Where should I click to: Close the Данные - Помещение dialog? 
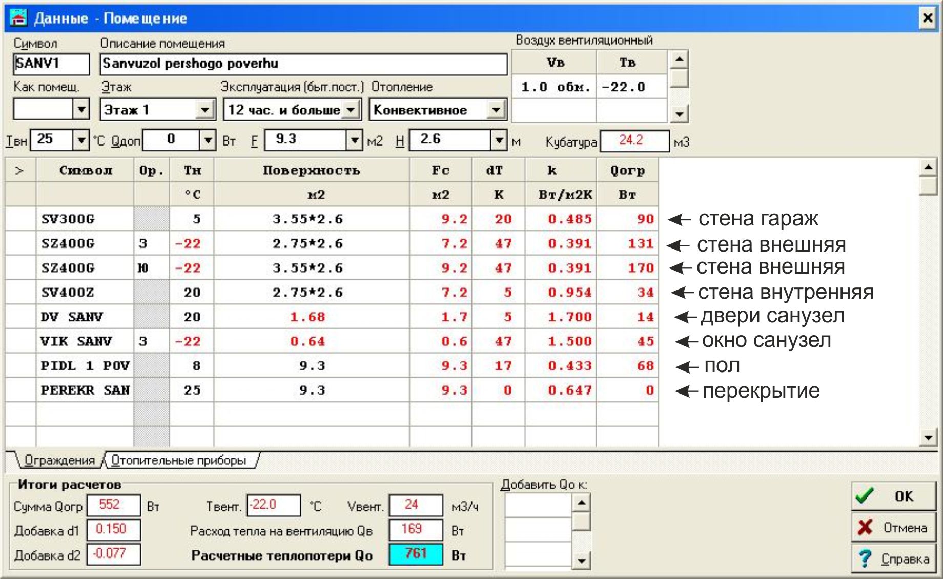click(x=927, y=18)
